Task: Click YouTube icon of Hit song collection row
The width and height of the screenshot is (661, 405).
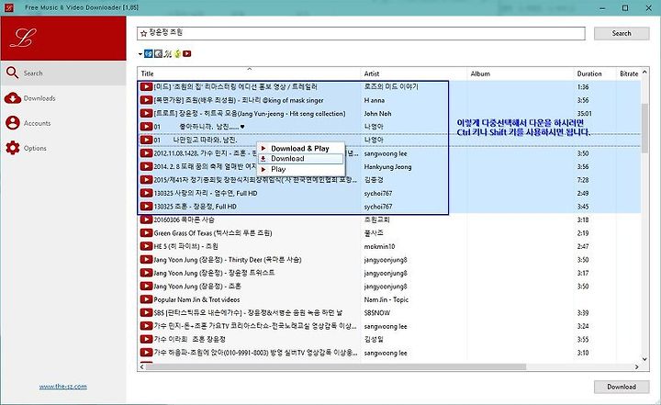Action: pos(146,113)
